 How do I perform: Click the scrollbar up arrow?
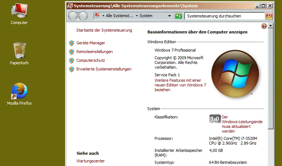(270, 26)
